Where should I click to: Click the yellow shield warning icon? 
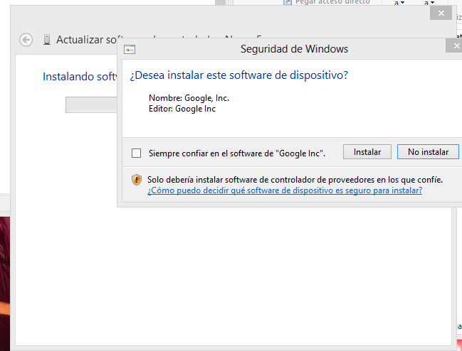point(137,180)
